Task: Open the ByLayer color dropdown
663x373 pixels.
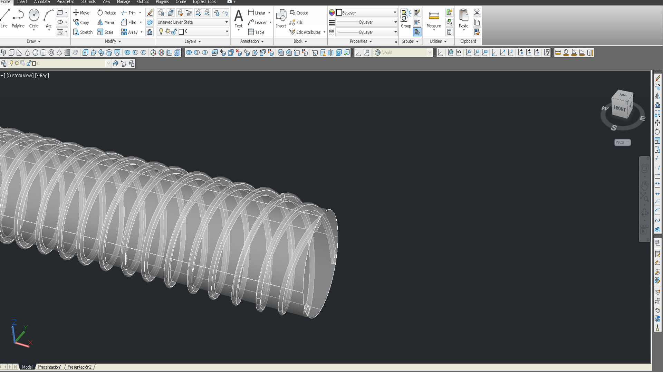Action: point(366,13)
